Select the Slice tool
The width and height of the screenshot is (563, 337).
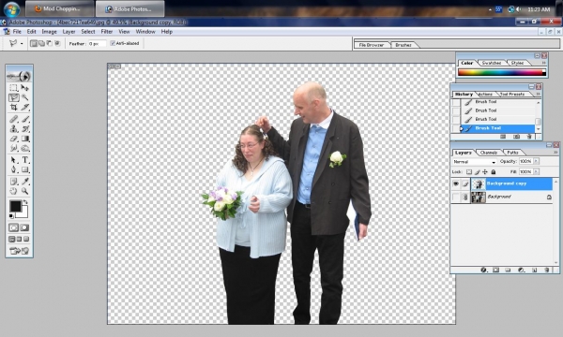click(x=24, y=107)
